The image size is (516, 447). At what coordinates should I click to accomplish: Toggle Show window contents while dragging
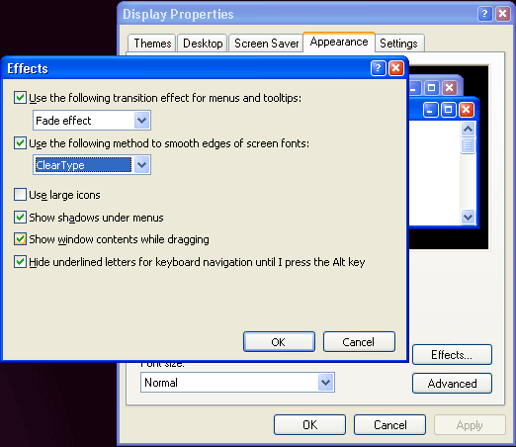(20, 239)
